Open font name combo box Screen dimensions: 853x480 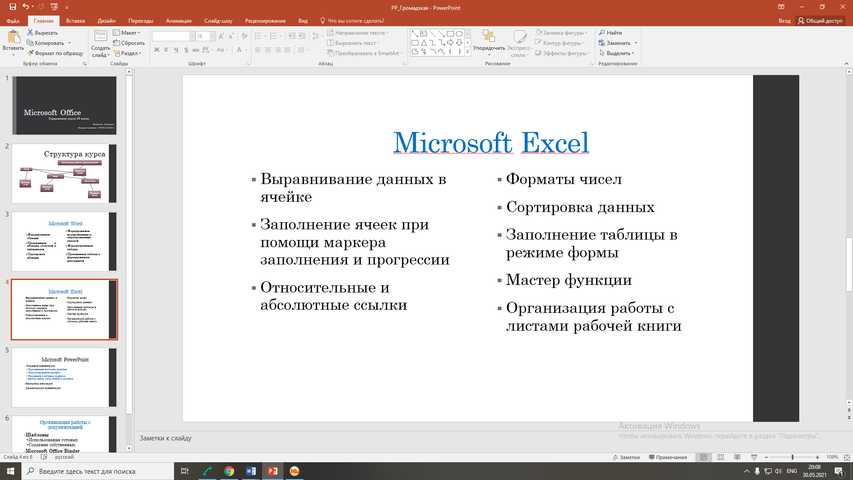pyautogui.click(x=173, y=36)
